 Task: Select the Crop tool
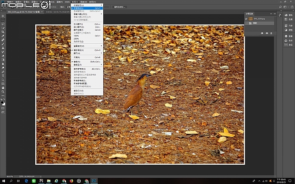[x=3, y=32]
